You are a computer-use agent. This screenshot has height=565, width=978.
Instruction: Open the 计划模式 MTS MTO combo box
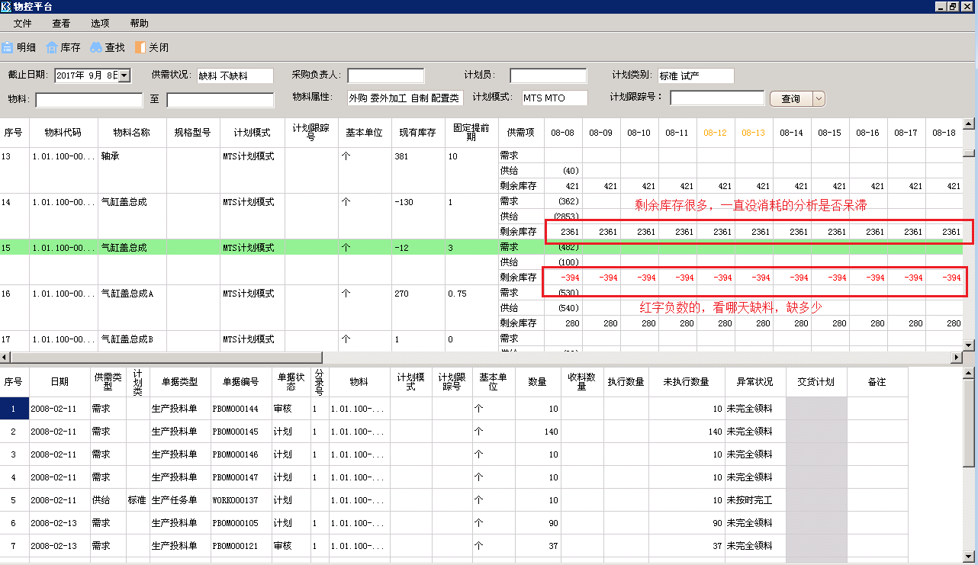coord(555,98)
